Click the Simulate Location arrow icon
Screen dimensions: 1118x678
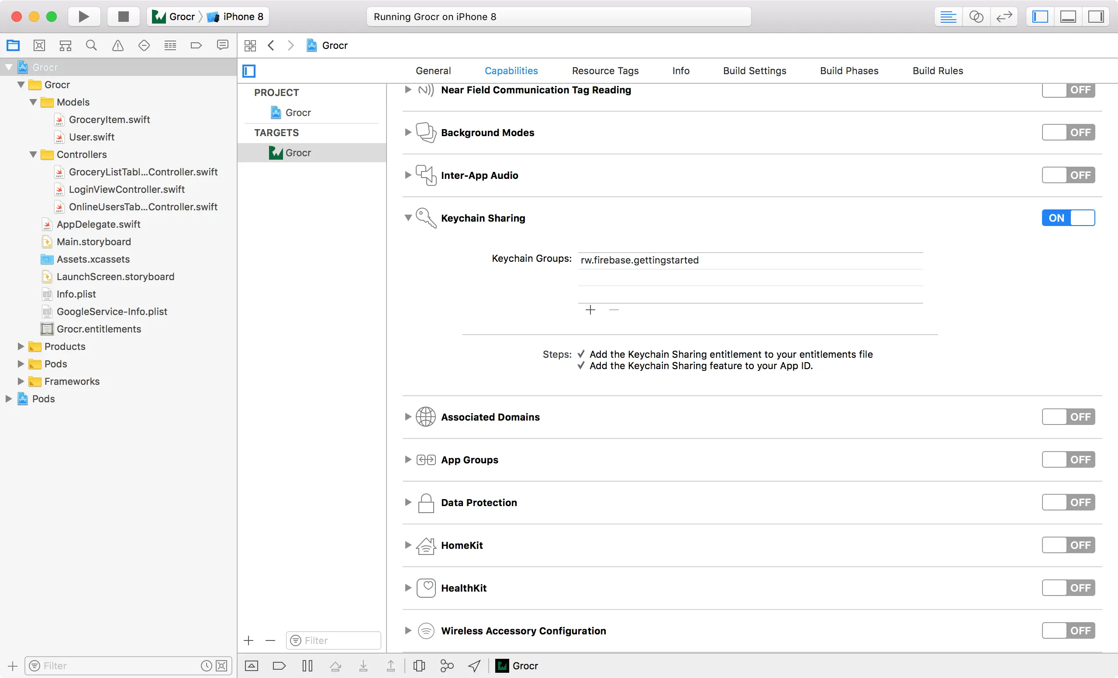point(474,665)
